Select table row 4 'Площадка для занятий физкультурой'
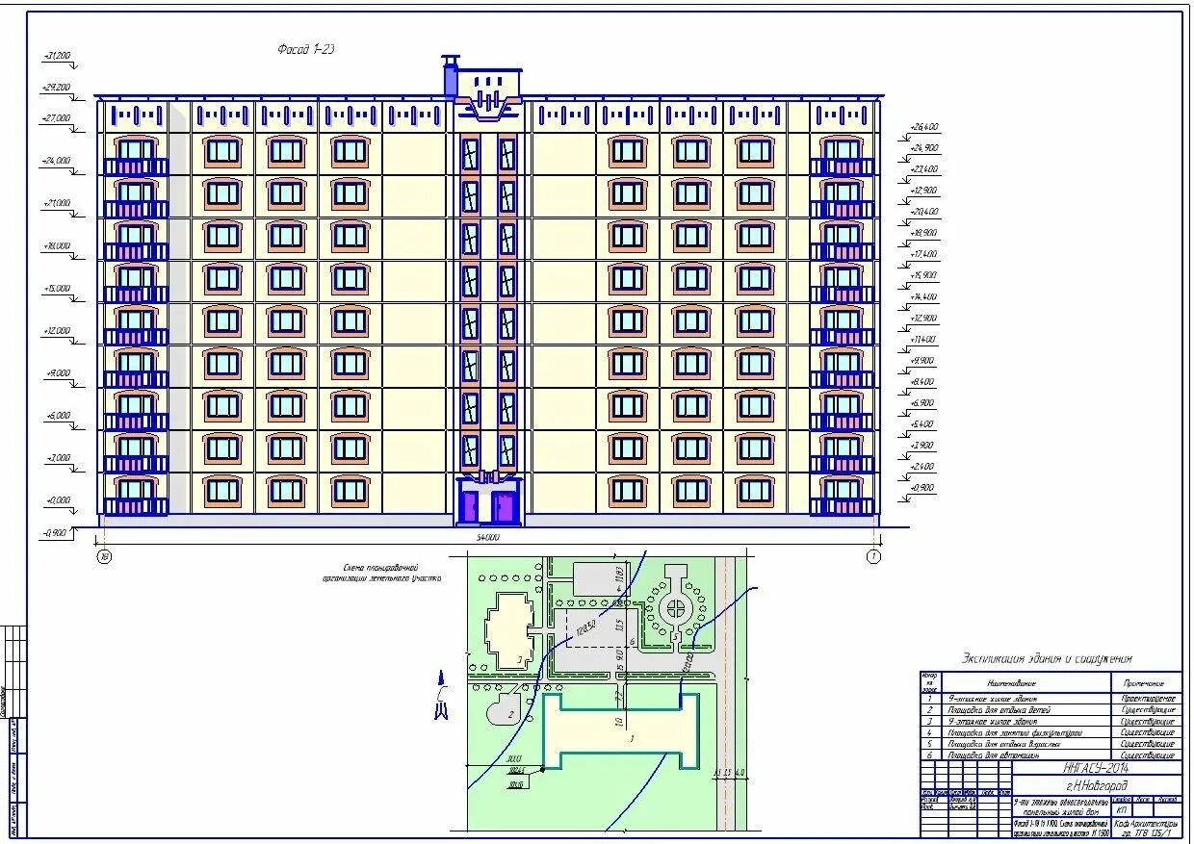1194x844 pixels. [1050, 732]
